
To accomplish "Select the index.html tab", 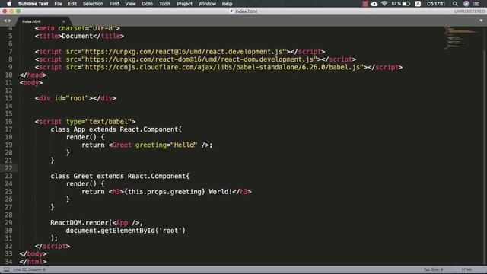I will pos(43,21).
